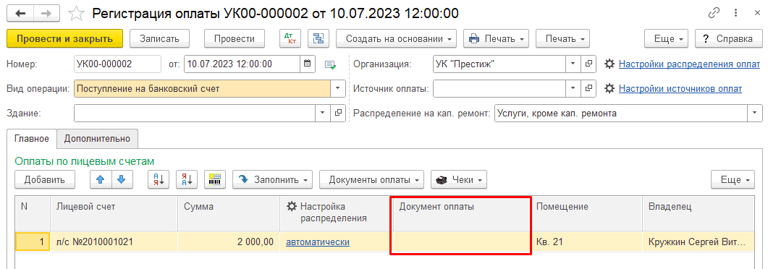Add document to favorites with star icon

coord(76,13)
